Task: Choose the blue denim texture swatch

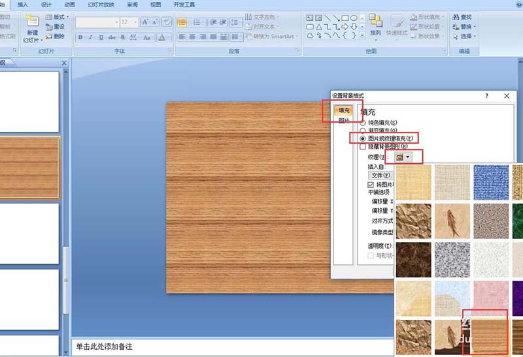Action: pyautogui.click(x=491, y=182)
